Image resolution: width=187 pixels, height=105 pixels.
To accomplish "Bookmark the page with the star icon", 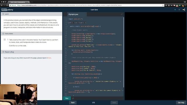I will (x=163, y=5).
